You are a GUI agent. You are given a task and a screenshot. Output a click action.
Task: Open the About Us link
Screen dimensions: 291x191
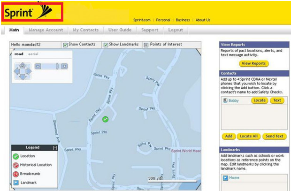(x=203, y=20)
